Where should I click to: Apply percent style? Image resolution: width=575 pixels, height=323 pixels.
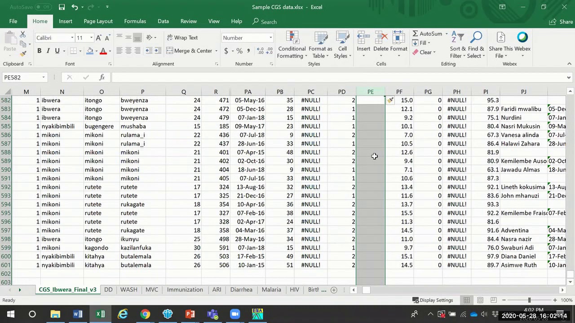(239, 51)
